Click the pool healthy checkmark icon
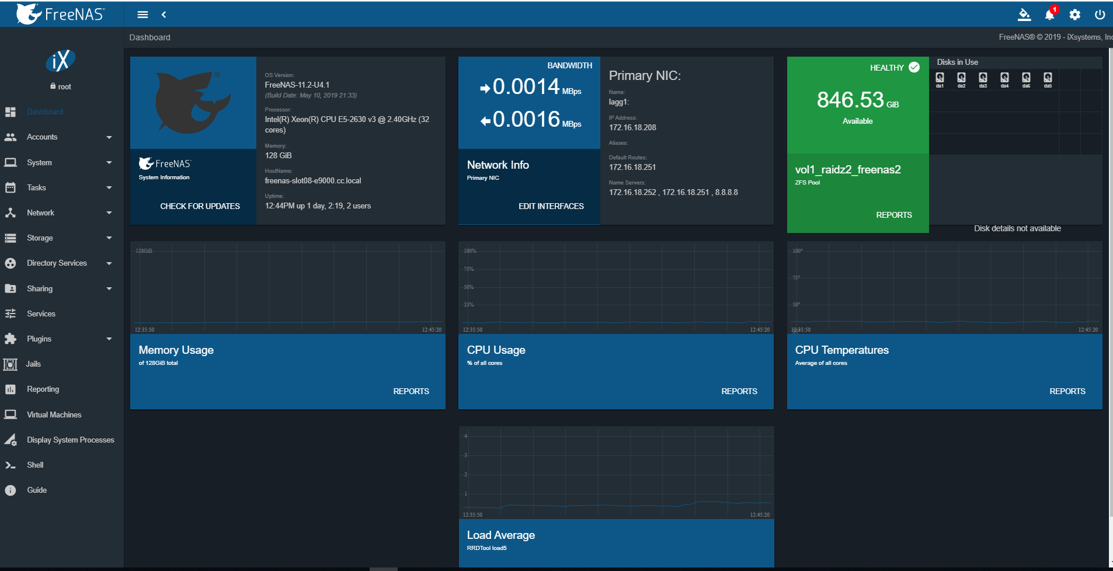Viewport: 1113px width, 571px height. pos(914,67)
